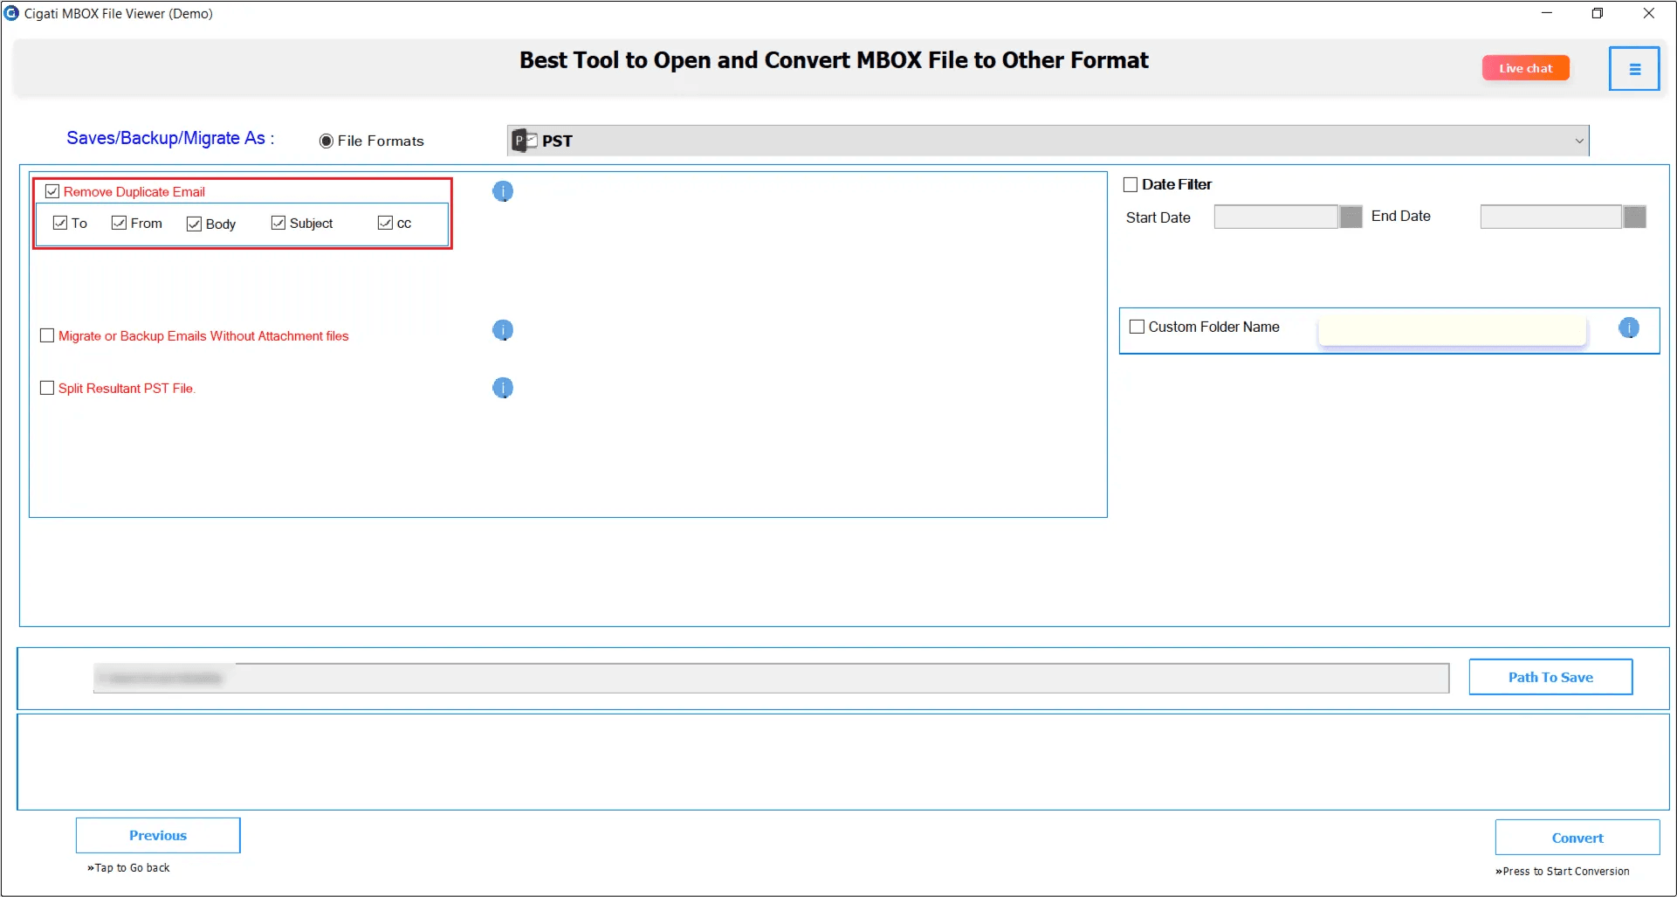The image size is (1677, 897).
Task: Click the Path To Save button
Action: coord(1550,677)
